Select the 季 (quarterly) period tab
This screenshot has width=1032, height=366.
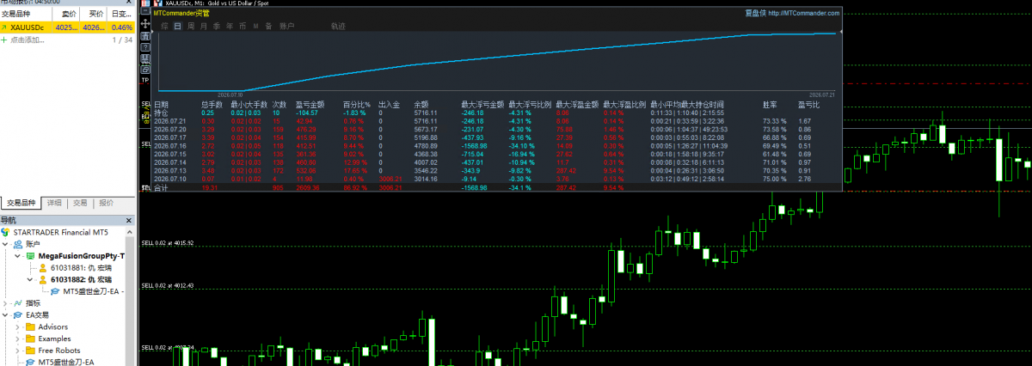coord(217,27)
